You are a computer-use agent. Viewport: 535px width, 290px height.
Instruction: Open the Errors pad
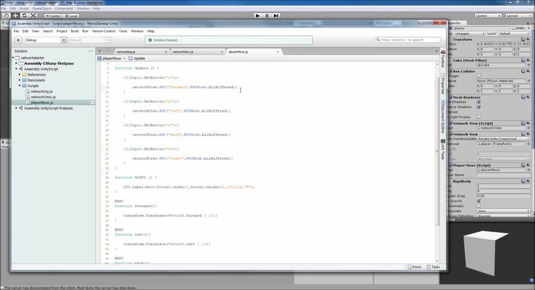pos(415,267)
